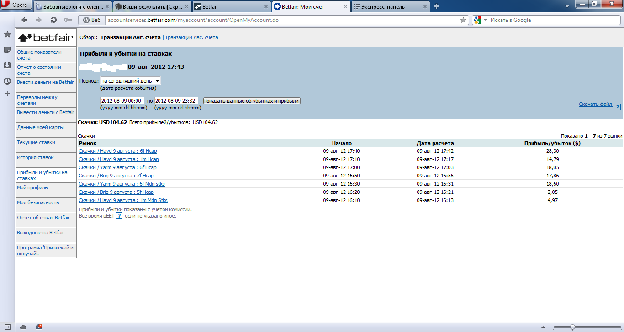Click 'Прибыль/убыток ($)' column header
The width and height of the screenshot is (624, 332).
click(x=552, y=143)
